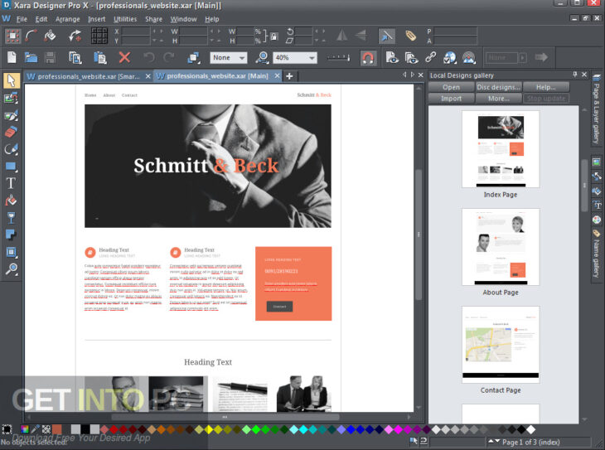This screenshot has height=450, width=605.
Task: Open the Page & Layer gallery side tab
Action: coord(597,109)
